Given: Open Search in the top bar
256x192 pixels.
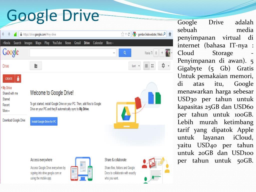Looking at the screenshot, I should coord(17,43).
